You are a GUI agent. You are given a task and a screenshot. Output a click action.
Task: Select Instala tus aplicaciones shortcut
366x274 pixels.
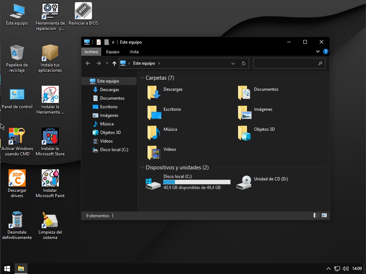[x=50, y=59]
